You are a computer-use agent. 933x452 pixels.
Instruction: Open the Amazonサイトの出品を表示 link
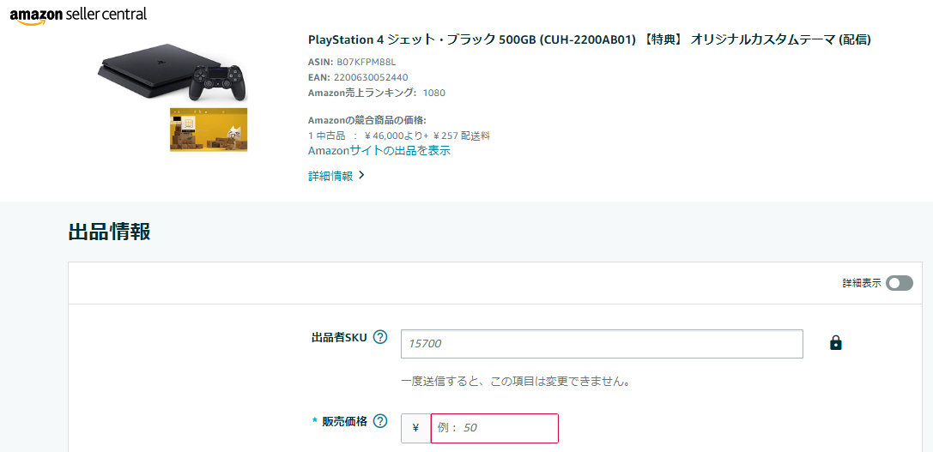379,150
